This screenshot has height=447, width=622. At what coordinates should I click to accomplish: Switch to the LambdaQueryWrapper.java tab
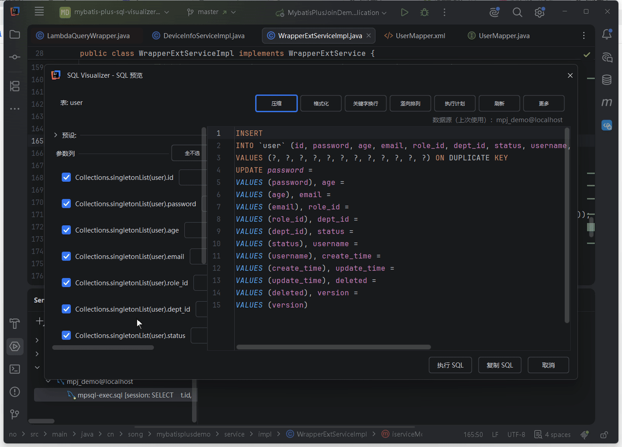[83, 35]
